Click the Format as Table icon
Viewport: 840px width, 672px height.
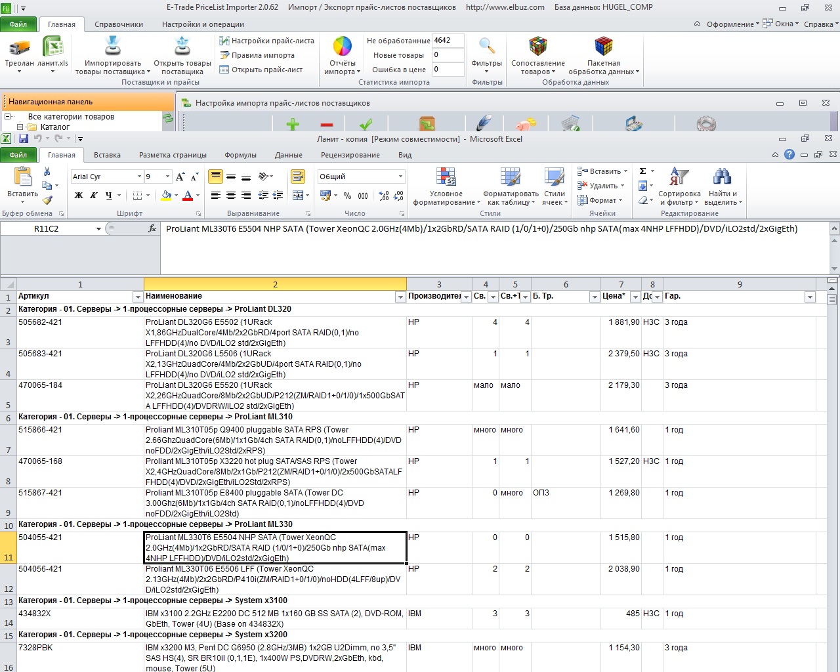click(x=511, y=177)
